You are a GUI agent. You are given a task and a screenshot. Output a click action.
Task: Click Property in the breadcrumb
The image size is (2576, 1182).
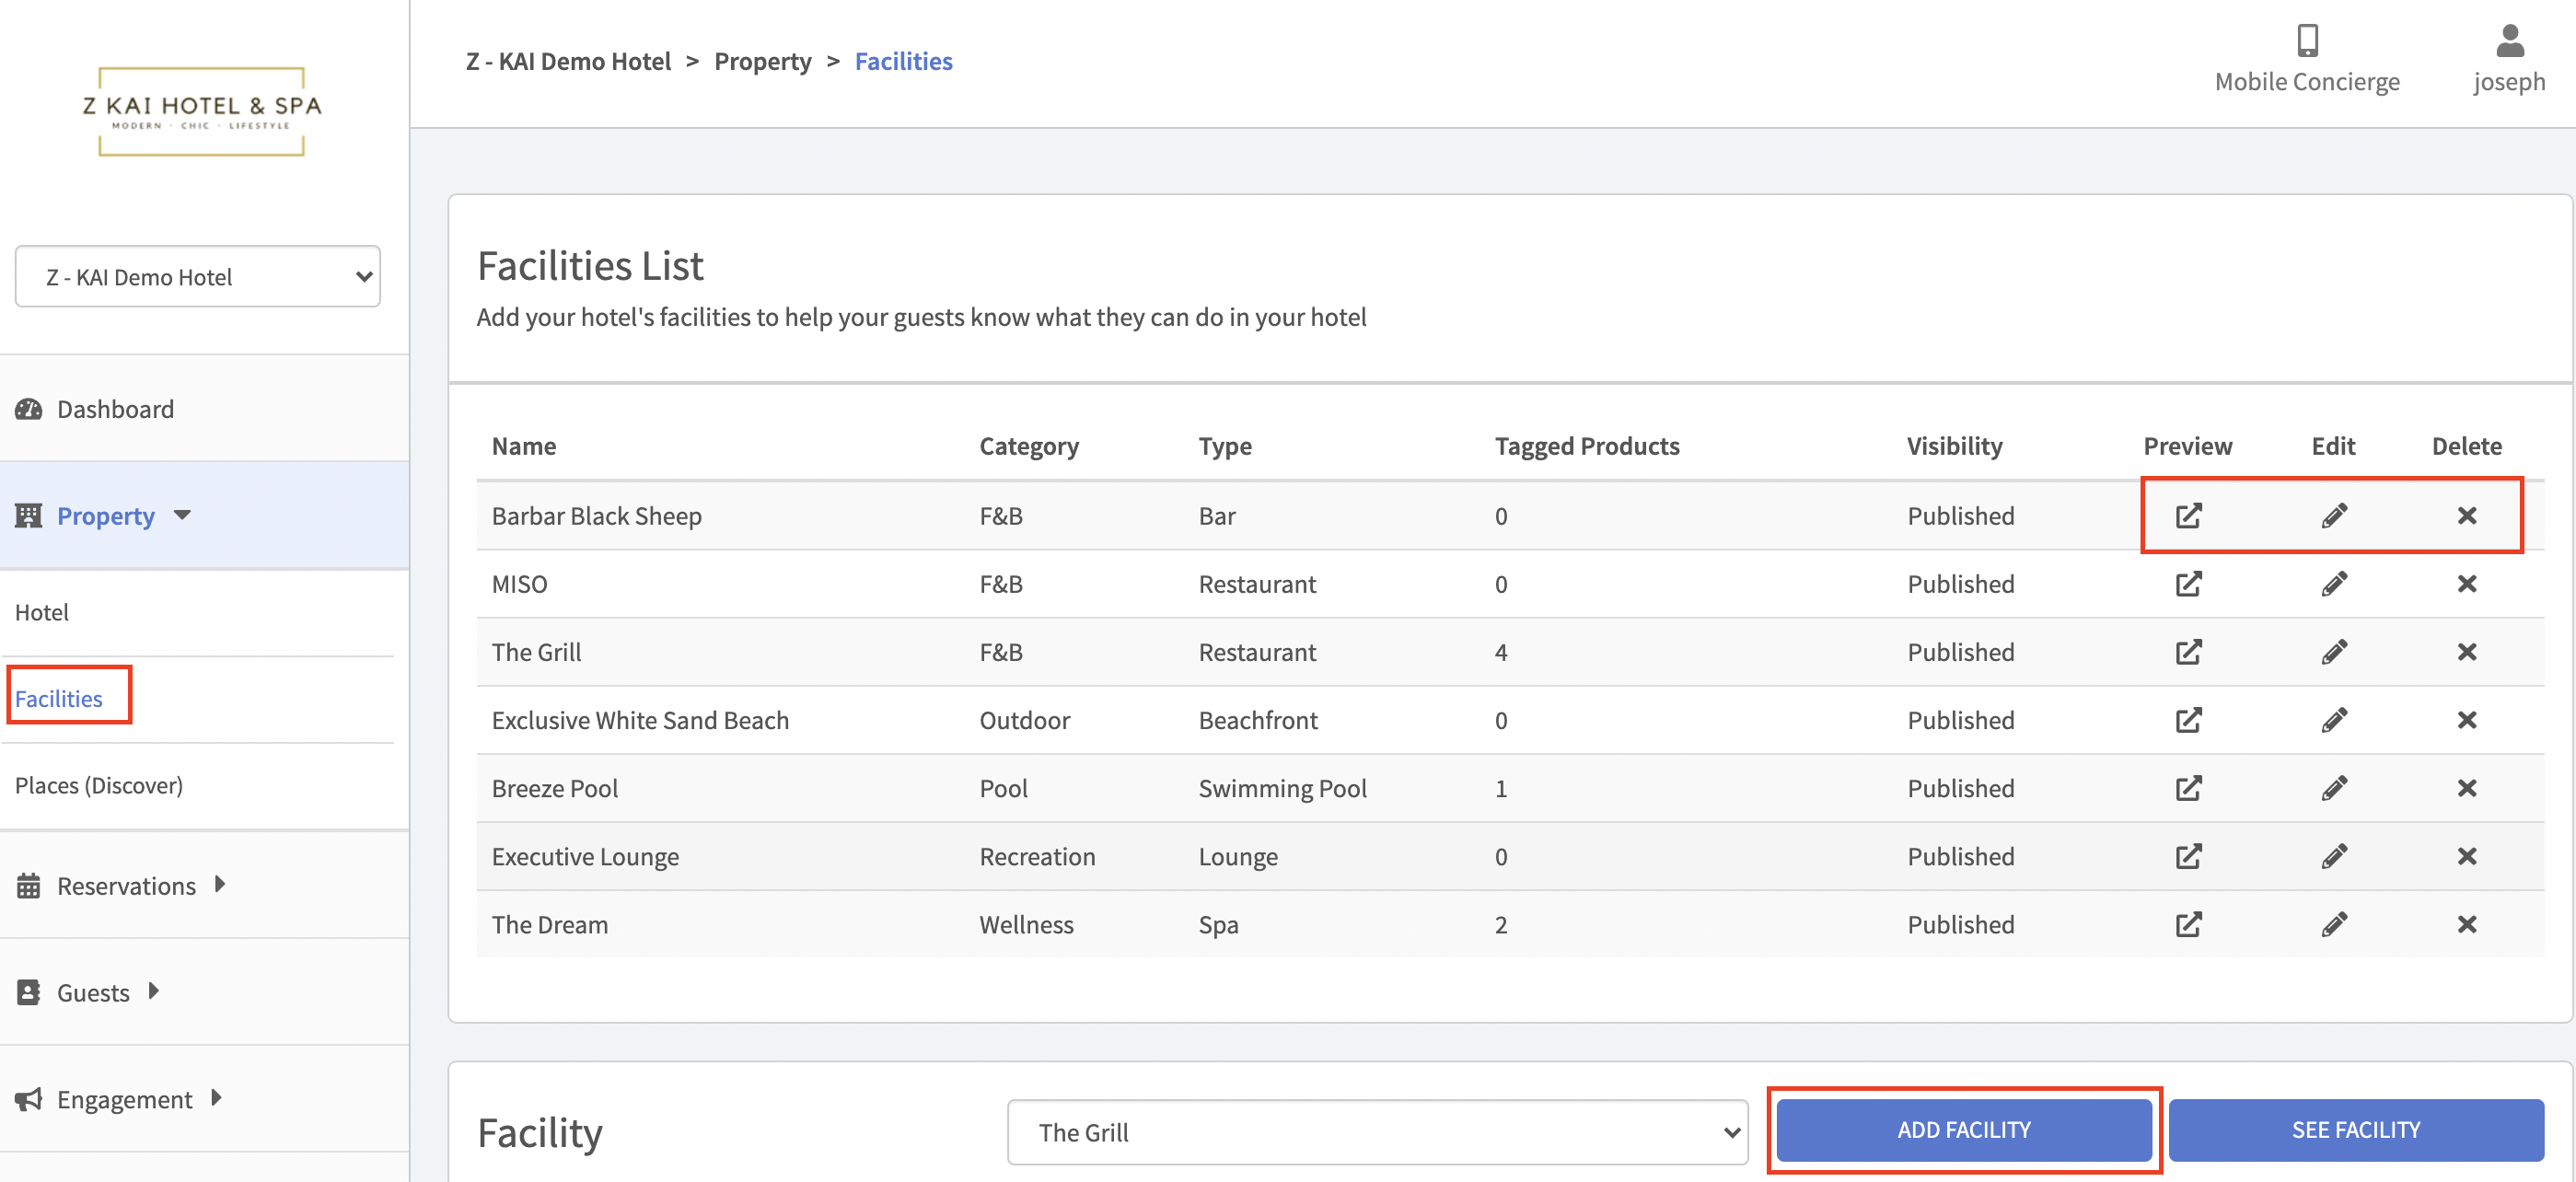click(762, 62)
